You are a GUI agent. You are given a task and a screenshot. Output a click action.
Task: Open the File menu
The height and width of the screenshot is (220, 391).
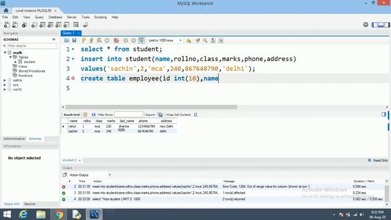[x=5, y=17]
